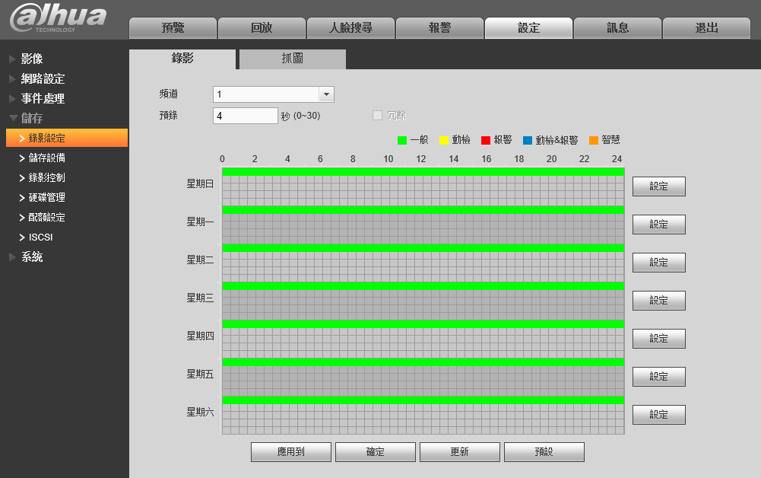Click the 星期六 day label
Image resolution: width=761 pixels, height=478 pixels.
200,412
